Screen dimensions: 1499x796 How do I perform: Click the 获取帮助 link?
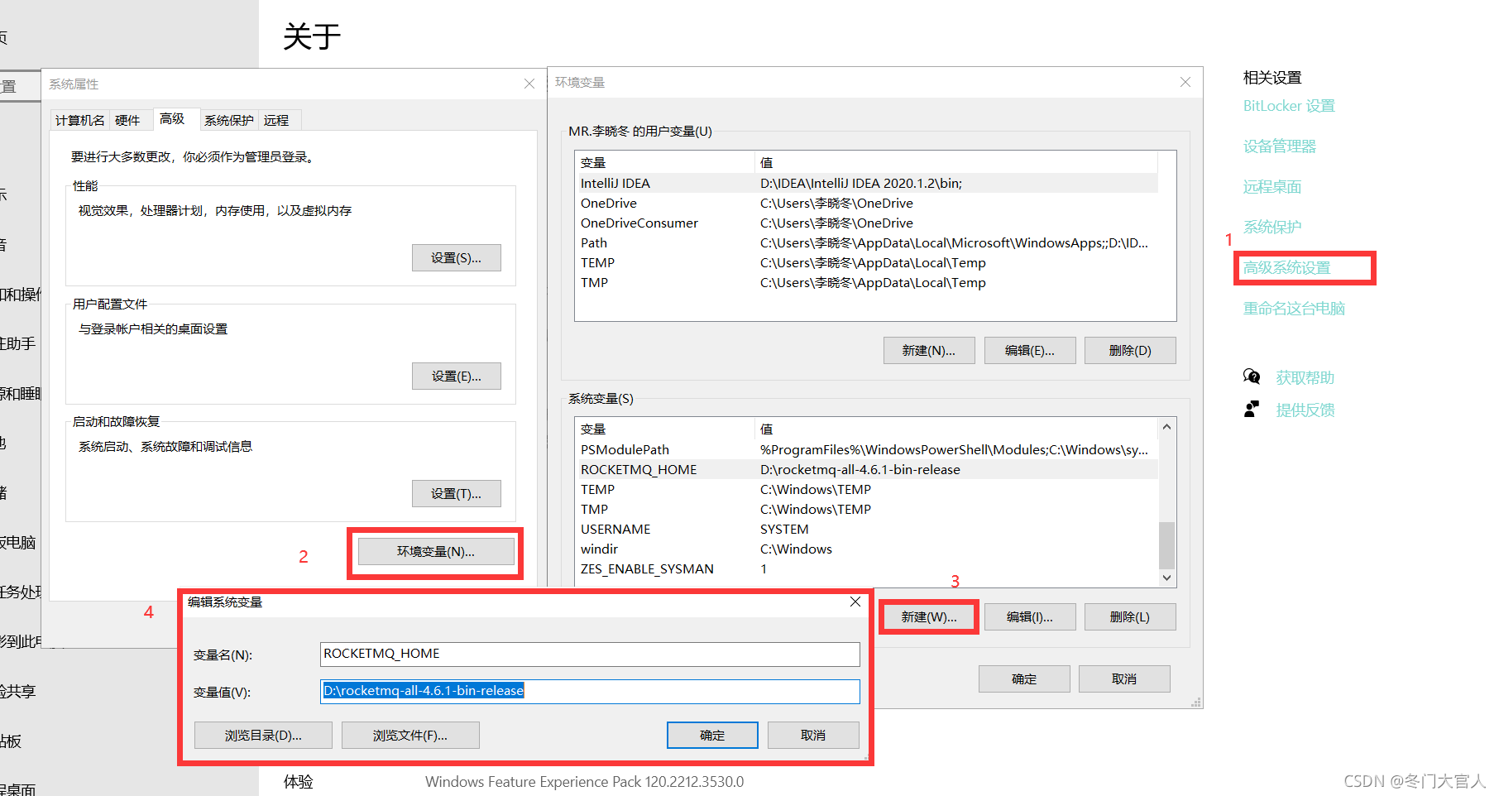coord(1305,378)
